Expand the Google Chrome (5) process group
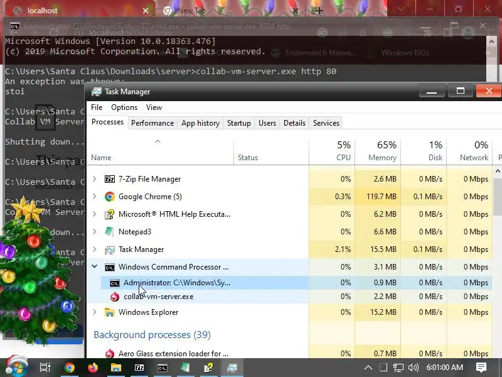The height and width of the screenshot is (377, 502). click(x=95, y=197)
